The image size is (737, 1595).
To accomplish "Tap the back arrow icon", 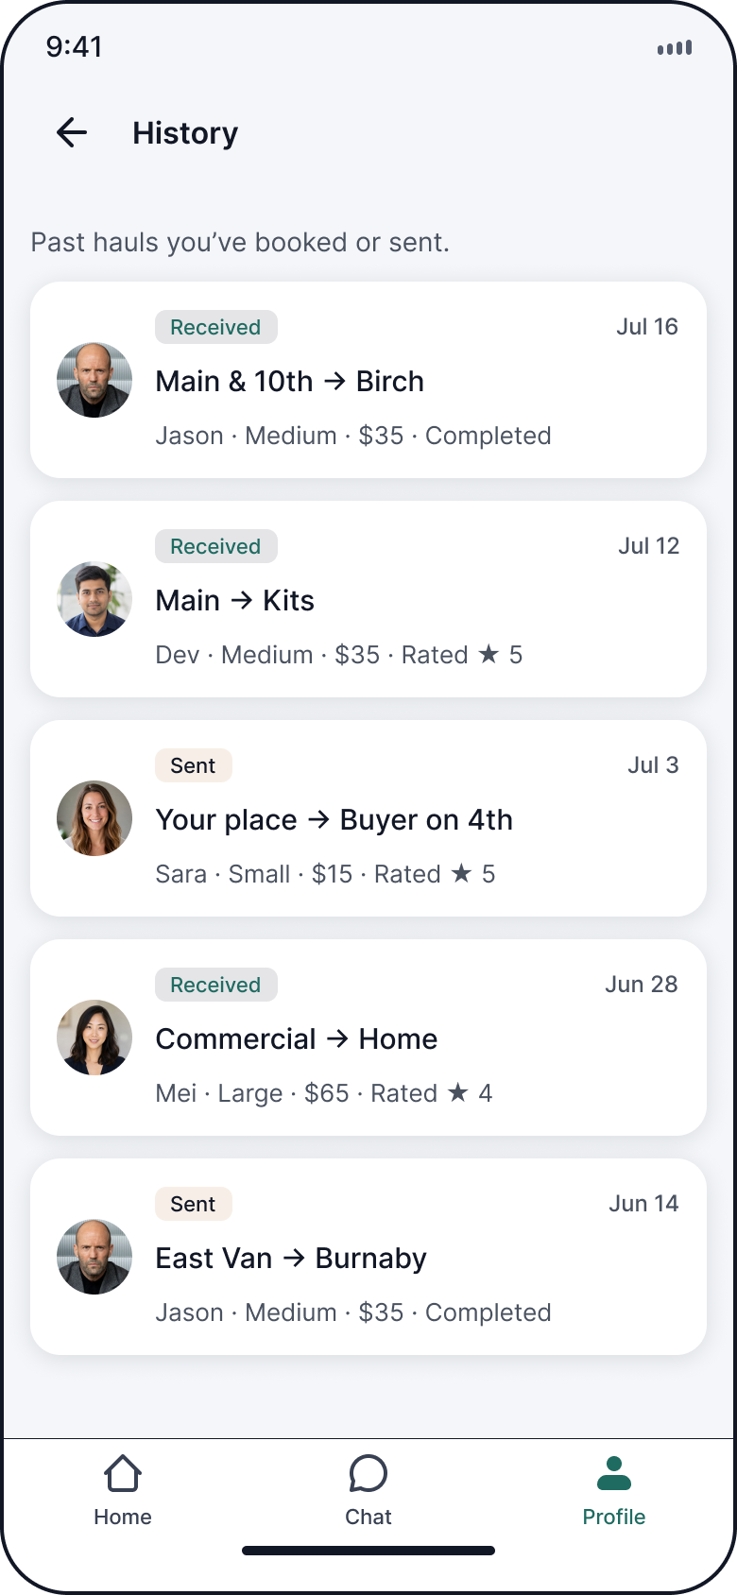I will [x=72, y=132].
